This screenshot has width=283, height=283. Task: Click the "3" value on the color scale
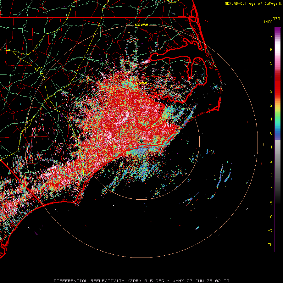tap(271, 91)
